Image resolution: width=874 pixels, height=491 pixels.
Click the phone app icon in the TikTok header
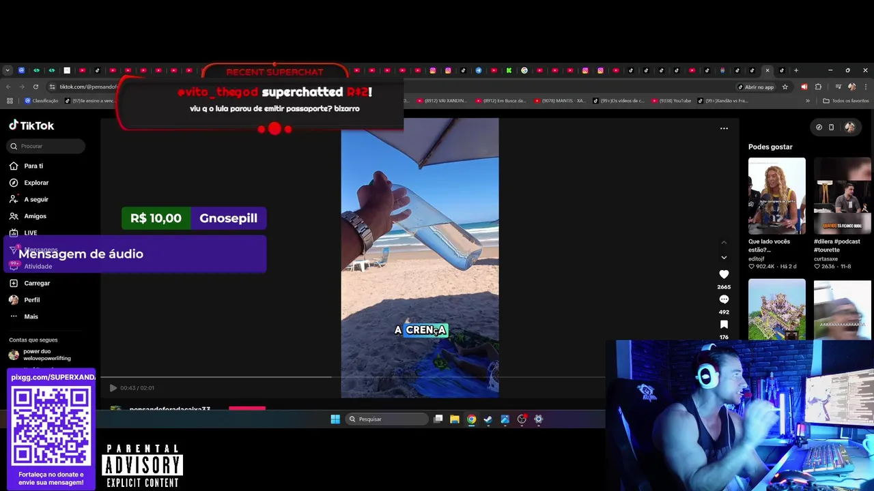coord(831,127)
